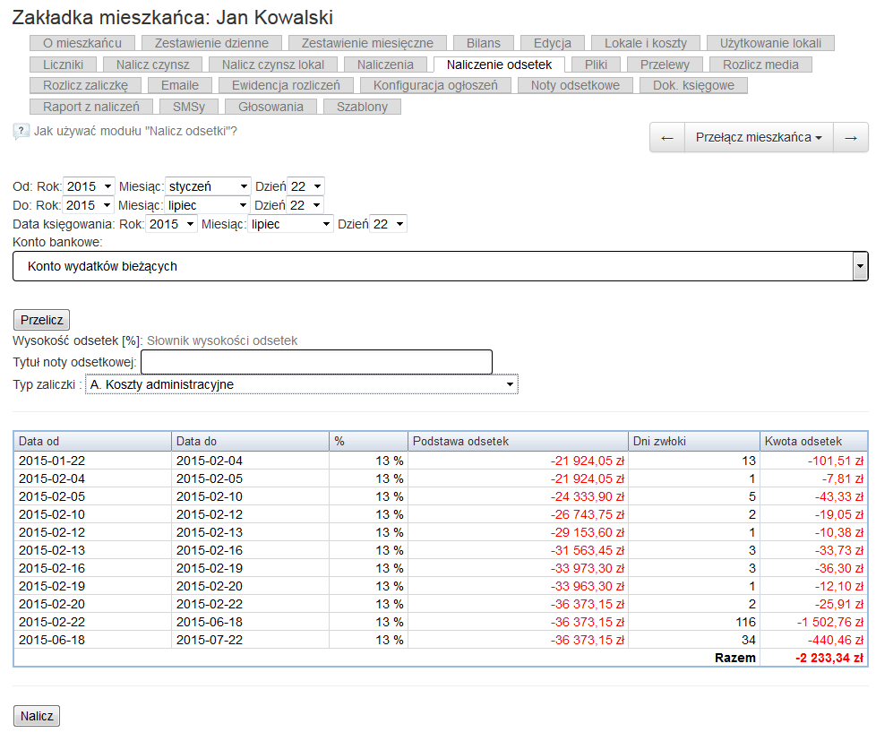Open 'Do' year dropdown
This screenshot has height=741, width=876.
coord(88,205)
